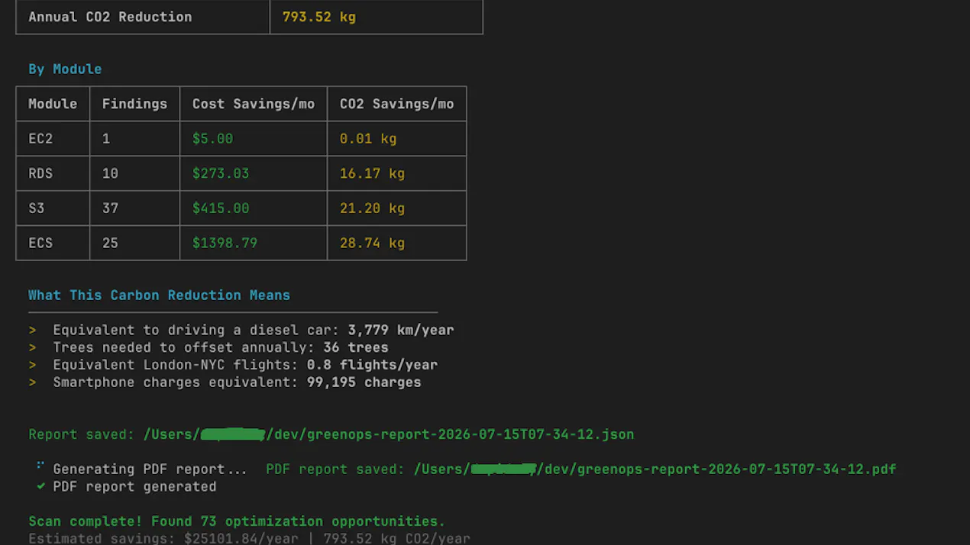Screen dimensions: 970x545
Task: Click the spinner icon beside Generating PDF report
Action: click(40, 466)
